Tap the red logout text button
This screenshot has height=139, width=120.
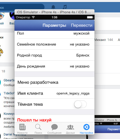[x=34, y=120]
